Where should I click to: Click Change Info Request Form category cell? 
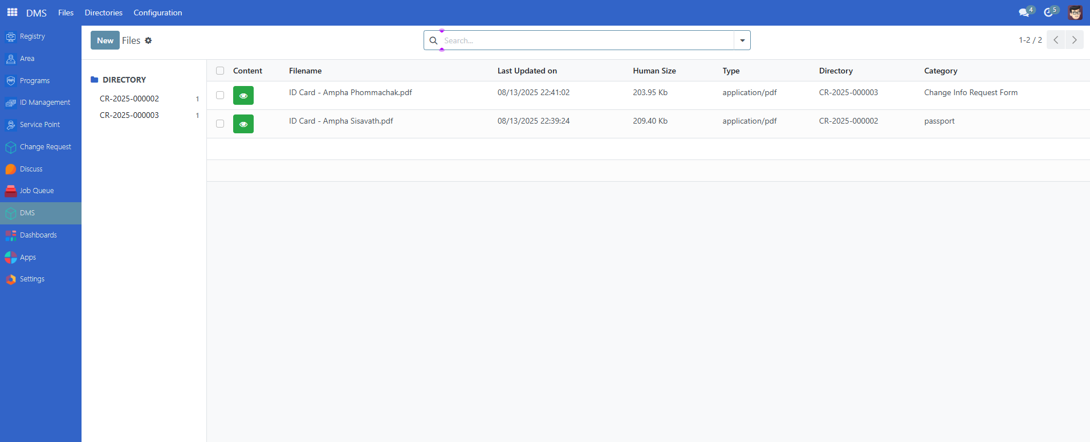pyautogui.click(x=971, y=92)
